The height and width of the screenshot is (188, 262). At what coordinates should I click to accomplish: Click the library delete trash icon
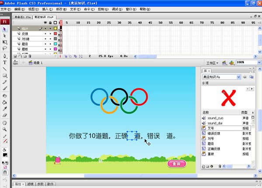[220, 166]
